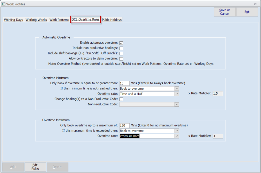Click the Exit button
The width and height of the screenshot is (261, 173).
(x=247, y=12)
